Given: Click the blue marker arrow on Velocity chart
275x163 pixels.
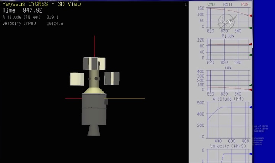Looking at the screenshot, I should 250,154.
